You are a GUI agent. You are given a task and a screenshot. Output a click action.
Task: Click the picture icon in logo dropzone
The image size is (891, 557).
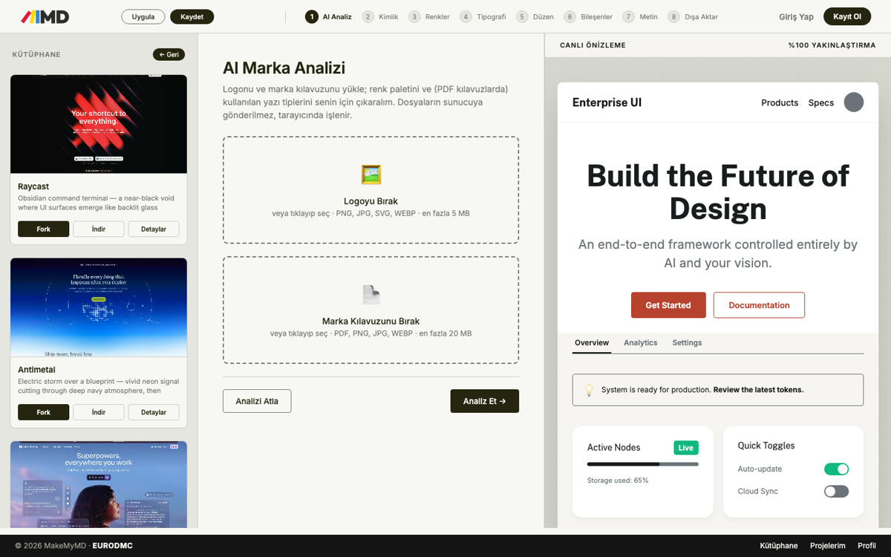pyautogui.click(x=371, y=175)
